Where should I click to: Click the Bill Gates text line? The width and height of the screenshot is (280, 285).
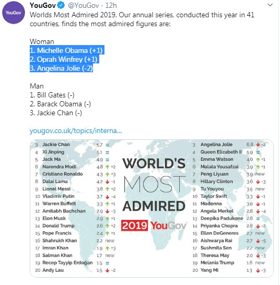pyautogui.click(x=52, y=95)
